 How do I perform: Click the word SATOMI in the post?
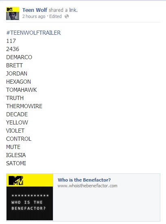[16, 163]
